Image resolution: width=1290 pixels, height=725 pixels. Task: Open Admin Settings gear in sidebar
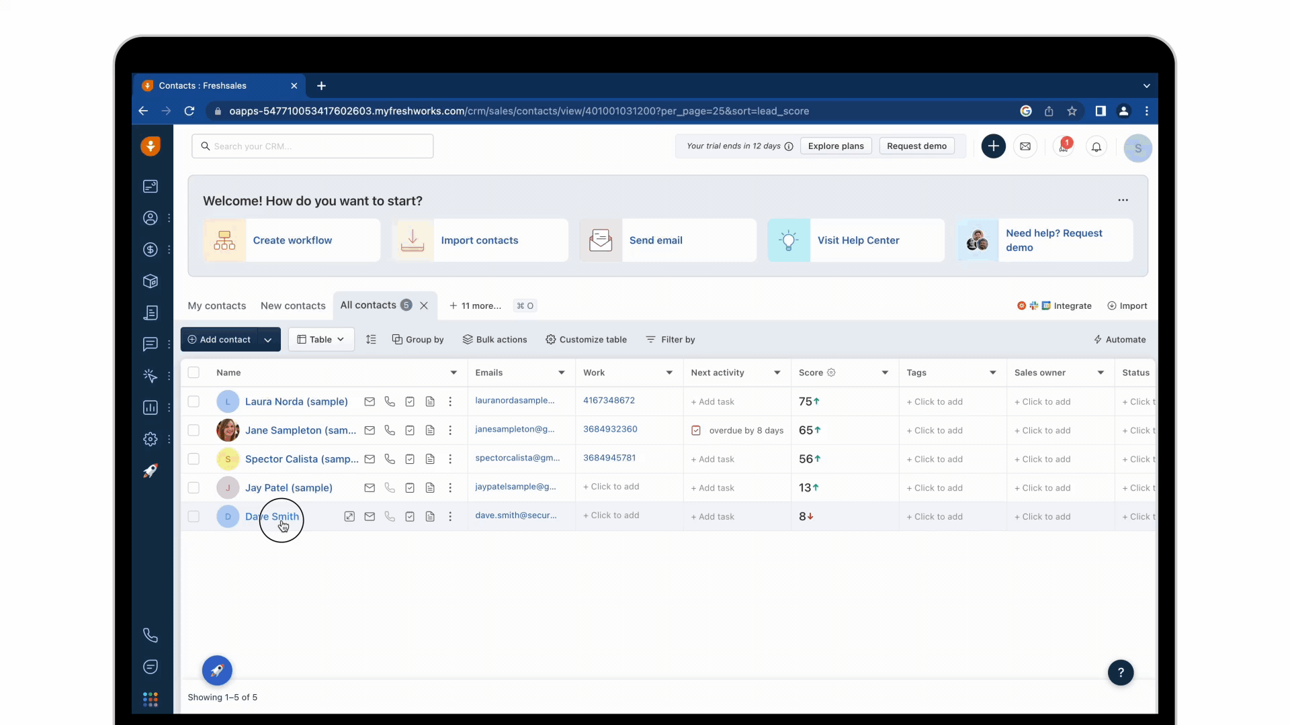pos(150,439)
